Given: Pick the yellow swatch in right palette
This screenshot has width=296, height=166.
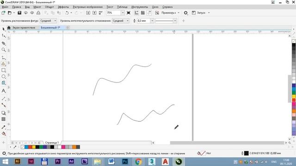Looking at the screenshot, I should pyautogui.click(x=294, y=96).
